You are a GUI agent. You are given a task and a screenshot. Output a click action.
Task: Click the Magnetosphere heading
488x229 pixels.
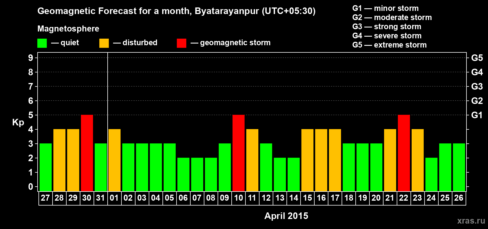coord(68,29)
